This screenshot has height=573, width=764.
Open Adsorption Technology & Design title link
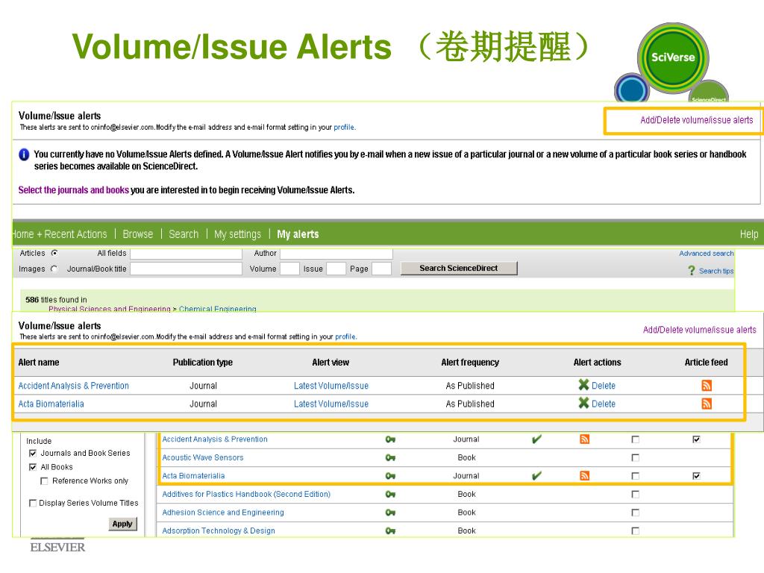click(x=219, y=530)
